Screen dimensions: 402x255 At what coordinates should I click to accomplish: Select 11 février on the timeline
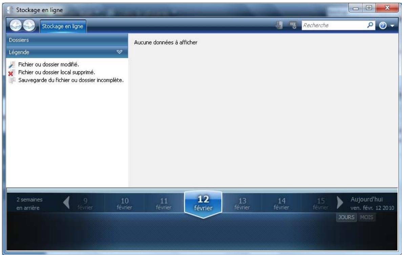[164, 204]
